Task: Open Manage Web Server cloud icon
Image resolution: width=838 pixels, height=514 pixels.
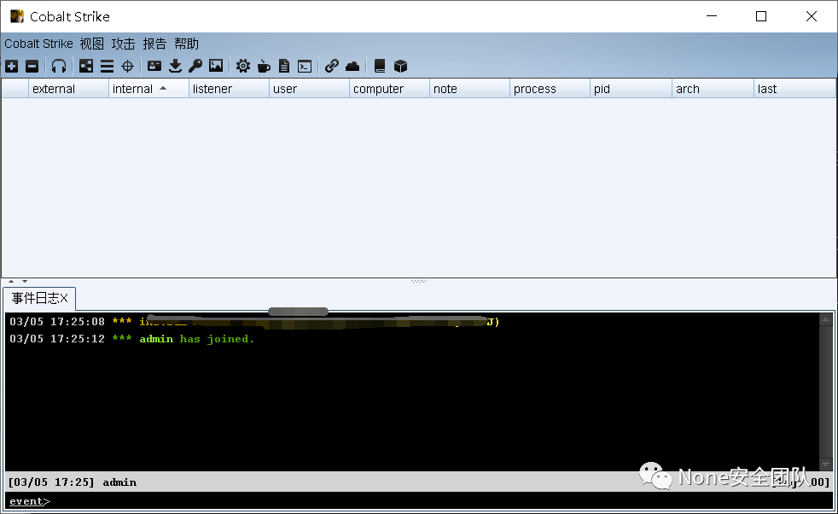Action: pos(352,67)
